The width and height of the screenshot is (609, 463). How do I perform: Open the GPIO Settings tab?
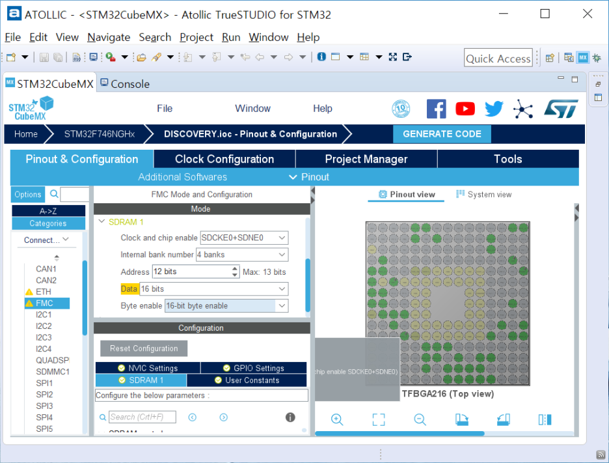[253, 368]
